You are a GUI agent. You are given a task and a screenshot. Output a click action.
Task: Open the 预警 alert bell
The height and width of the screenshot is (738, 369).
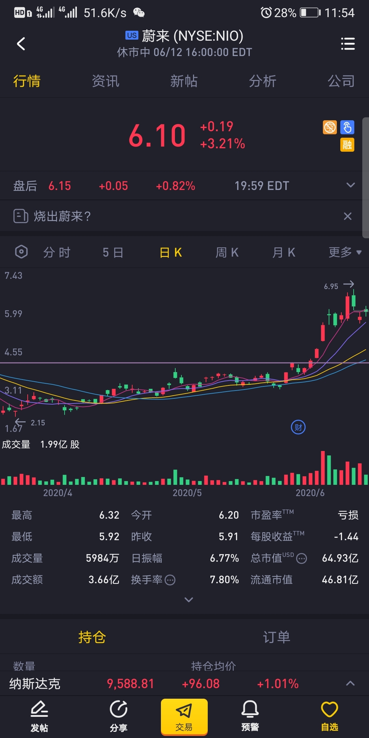click(250, 716)
